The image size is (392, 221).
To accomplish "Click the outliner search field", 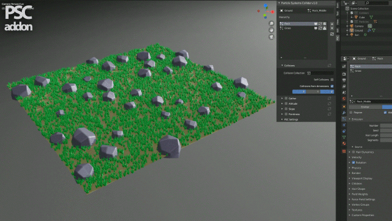I will (x=376, y=3).
